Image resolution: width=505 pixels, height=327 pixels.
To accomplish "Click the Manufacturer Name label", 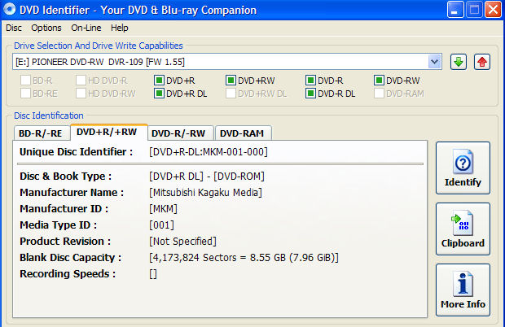I will point(72,193).
